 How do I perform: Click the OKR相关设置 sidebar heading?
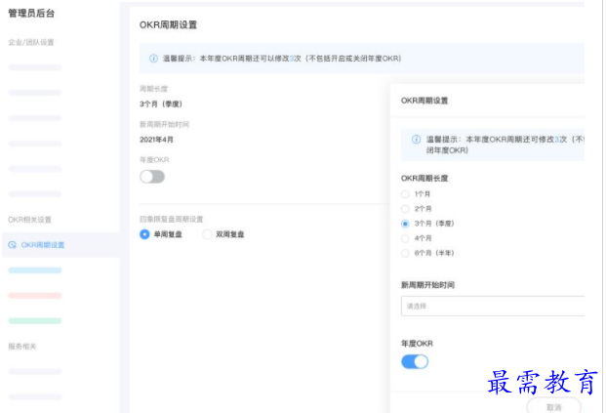[29, 220]
